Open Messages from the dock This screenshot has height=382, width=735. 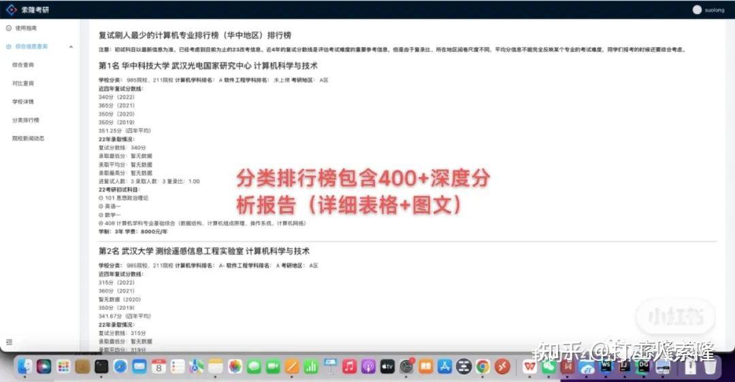[254, 366]
